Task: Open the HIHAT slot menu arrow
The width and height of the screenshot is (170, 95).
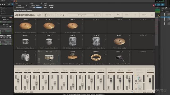Action: tap(82, 51)
